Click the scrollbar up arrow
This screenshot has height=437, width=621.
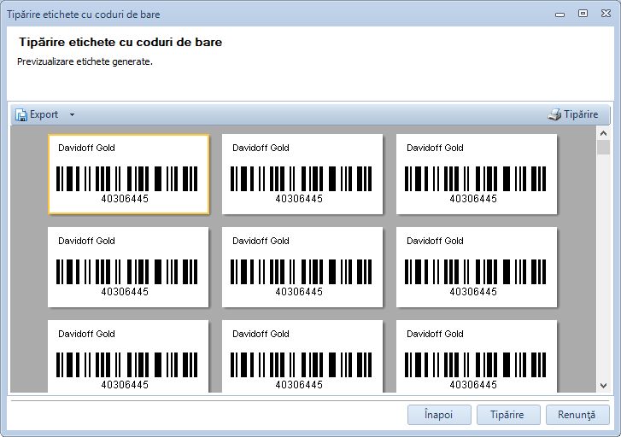(x=604, y=133)
